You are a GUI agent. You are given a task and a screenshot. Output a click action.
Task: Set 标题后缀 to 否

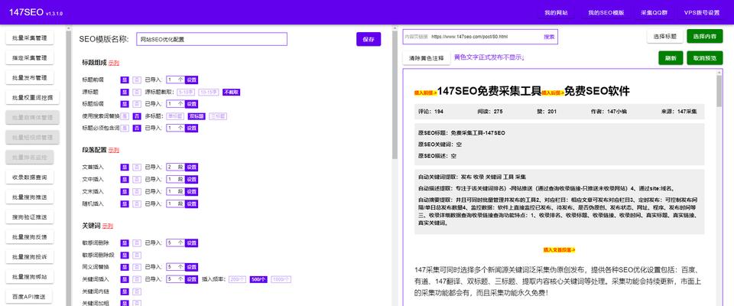(137, 103)
